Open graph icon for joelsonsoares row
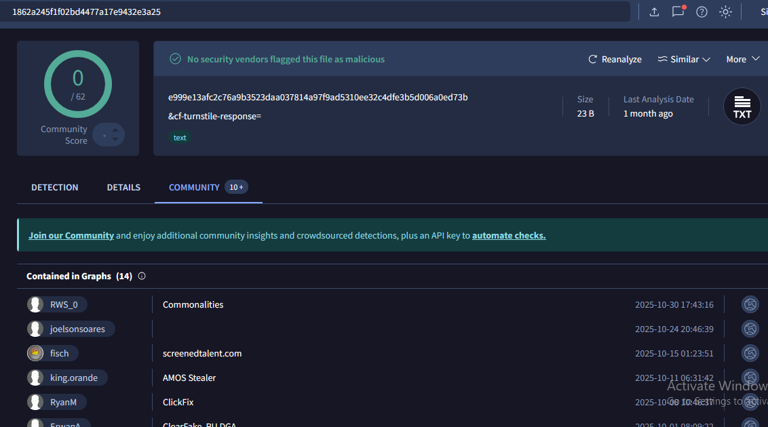The width and height of the screenshot is (768, 427). point(750,329)
